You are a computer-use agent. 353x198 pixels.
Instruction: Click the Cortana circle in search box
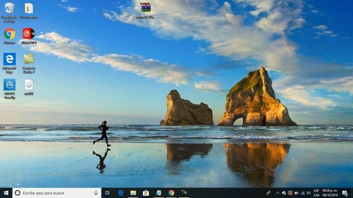pos(18,193)
